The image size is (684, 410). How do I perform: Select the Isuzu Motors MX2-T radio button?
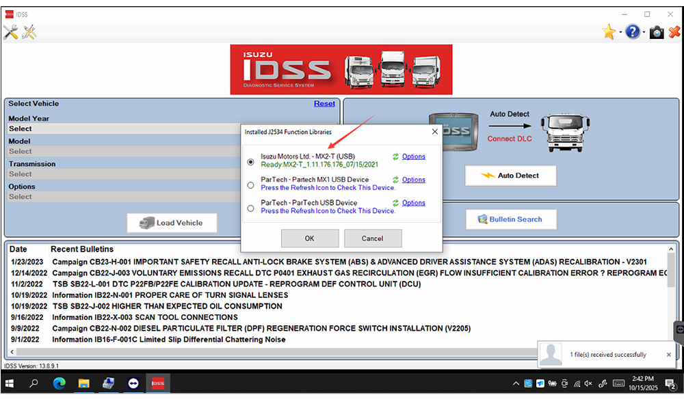click(251, 162)
